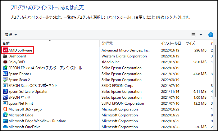218x131 pixels.
Task: Select the EPSON EP-881A printer uninstall icon
Action: click(5, 68)
